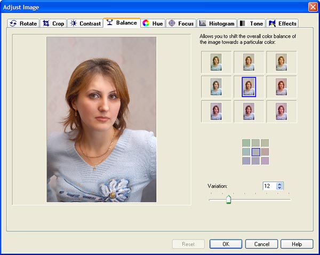Click the Focus tab's target icon

pyautogui.click(x=172, y=23)
